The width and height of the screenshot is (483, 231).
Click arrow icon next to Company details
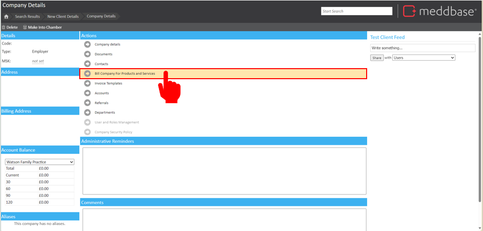(x=87, y=45)
